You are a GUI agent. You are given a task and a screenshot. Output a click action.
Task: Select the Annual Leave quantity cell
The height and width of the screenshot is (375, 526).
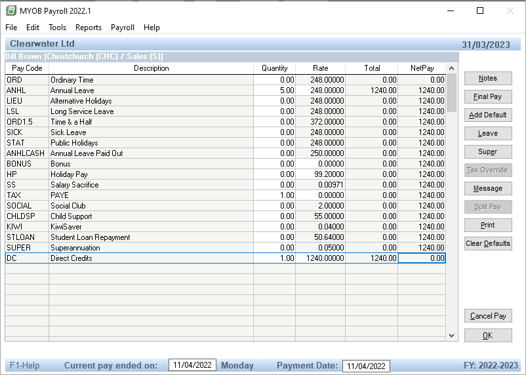tap(274, 90)
